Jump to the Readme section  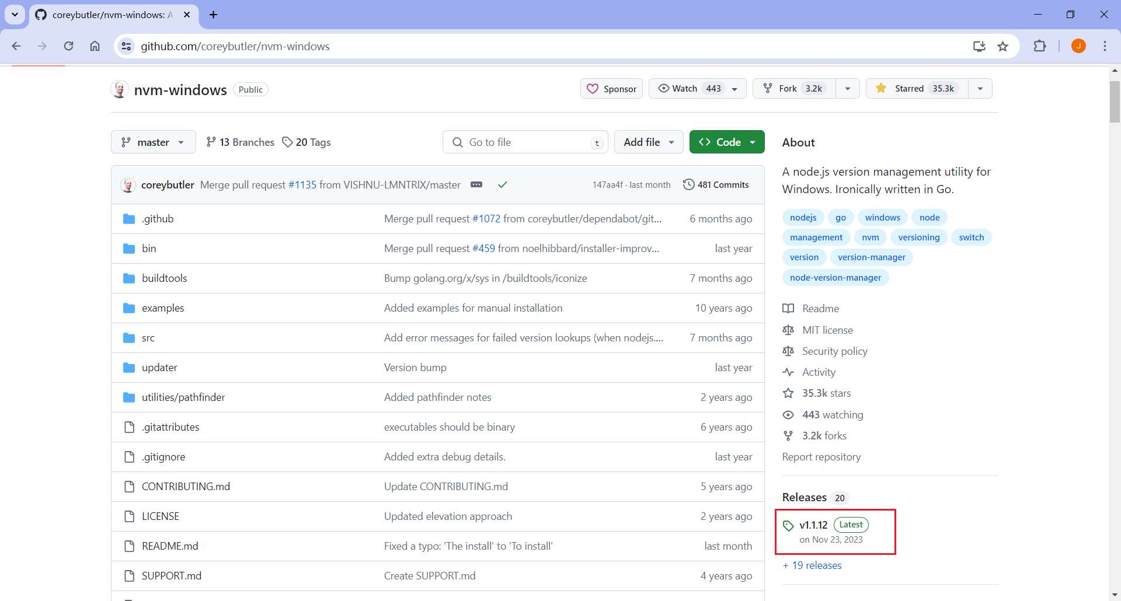(x=811, y=309)
